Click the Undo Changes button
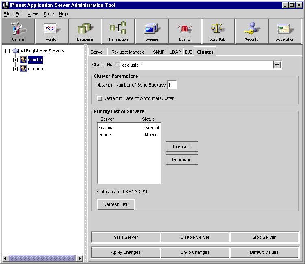The height and width of the screenshot is (264, 305). [x=195, y=252]
